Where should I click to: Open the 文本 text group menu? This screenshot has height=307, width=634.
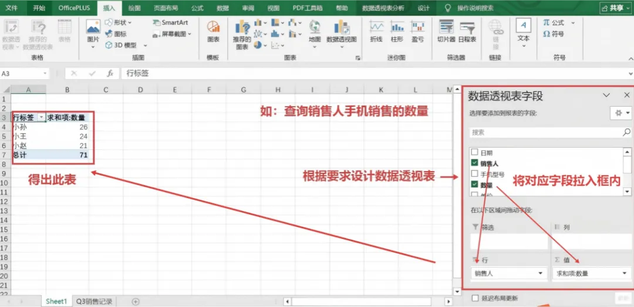523,34
